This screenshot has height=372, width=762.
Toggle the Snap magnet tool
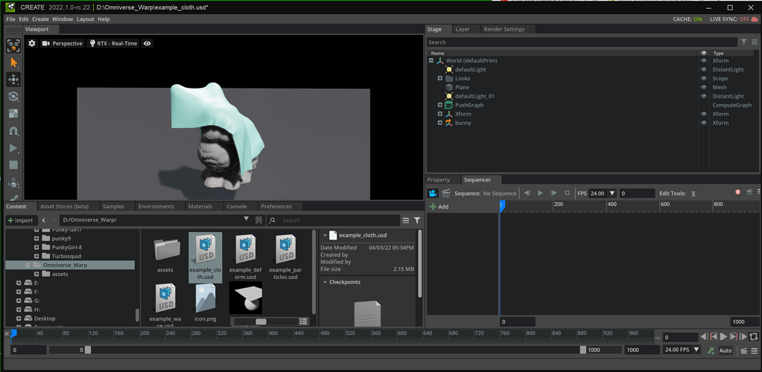coord(13,131)
